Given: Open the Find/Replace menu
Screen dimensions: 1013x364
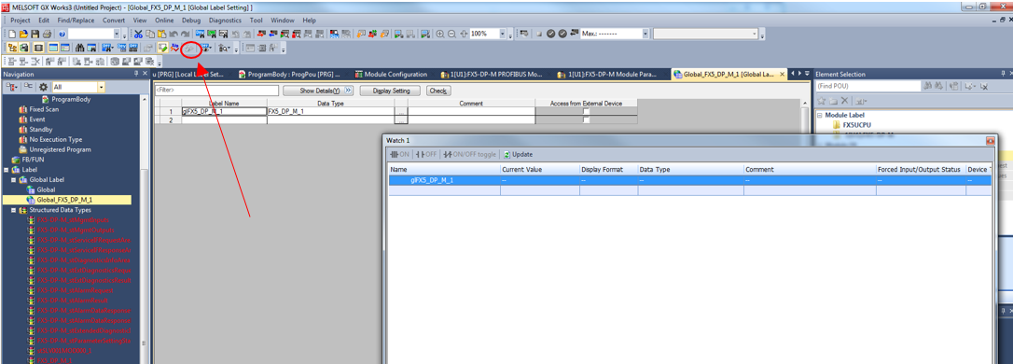Looking at the screenshot, I should [75, 20].
